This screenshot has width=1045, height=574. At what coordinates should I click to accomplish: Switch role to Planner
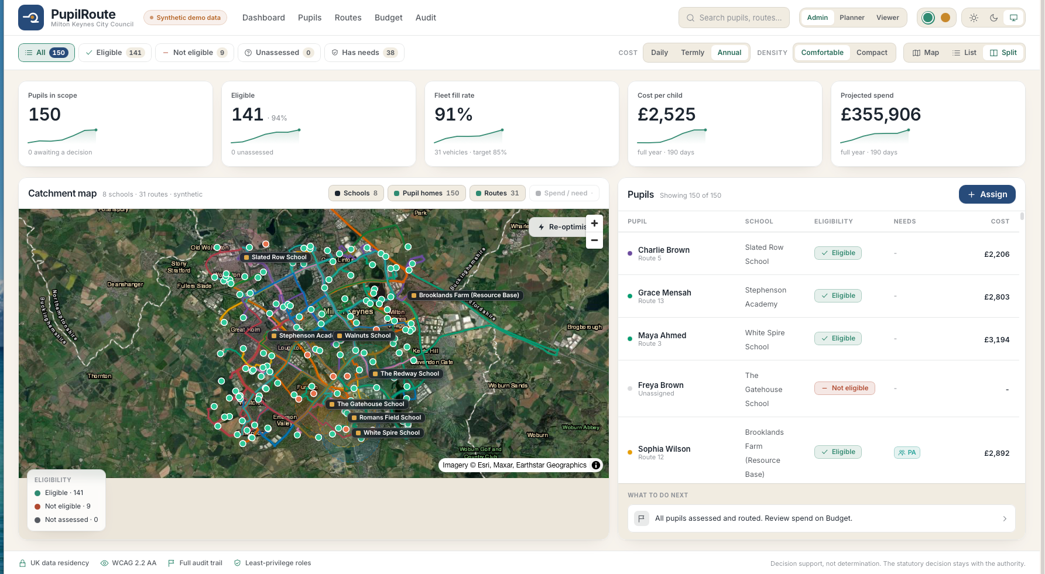pos(852,18)
